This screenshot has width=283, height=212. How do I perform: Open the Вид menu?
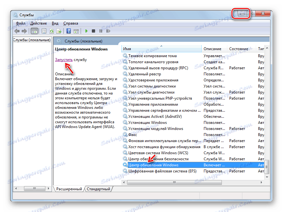pyautogui.click(x=55, y=23)
